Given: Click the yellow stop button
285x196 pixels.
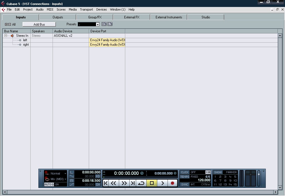Looking at the screenshot, I should coord(152,183).
